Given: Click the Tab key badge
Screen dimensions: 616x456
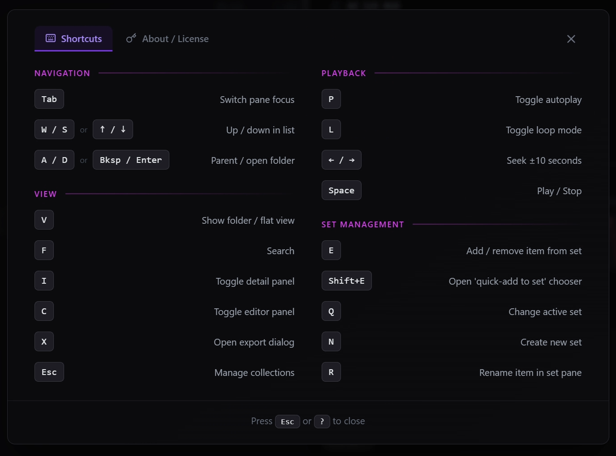Looking at the screenshot, I should [49, 99].
